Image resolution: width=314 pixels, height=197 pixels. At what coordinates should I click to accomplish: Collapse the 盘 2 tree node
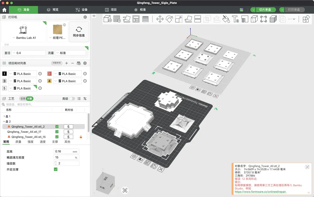4,122
